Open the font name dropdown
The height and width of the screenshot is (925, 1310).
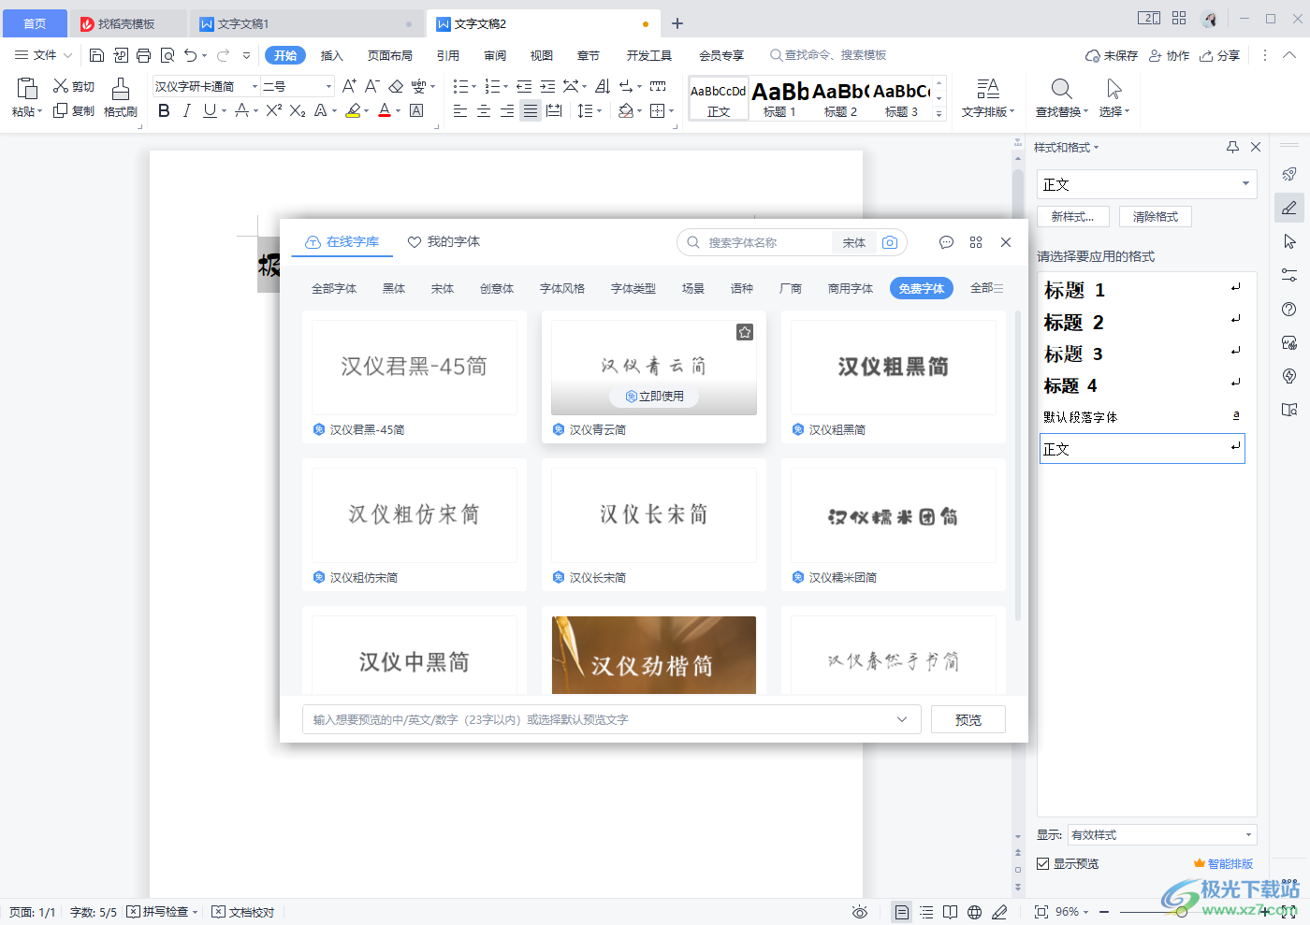(x=255, y=86)
